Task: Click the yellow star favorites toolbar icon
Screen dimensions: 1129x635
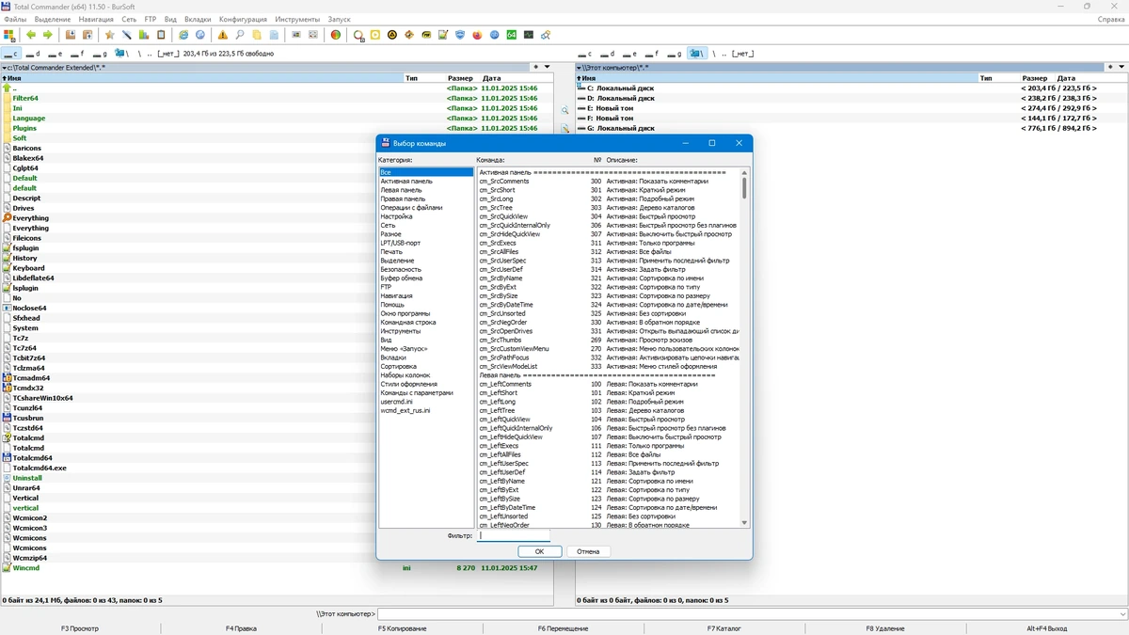Action: coord(109,35)
